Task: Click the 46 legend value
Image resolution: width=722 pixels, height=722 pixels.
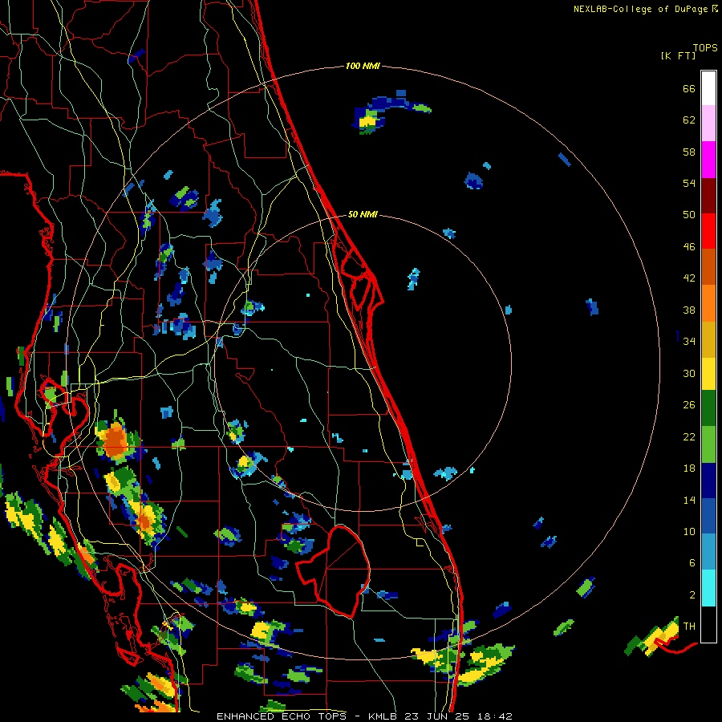Action: click(x=689, y=247)
